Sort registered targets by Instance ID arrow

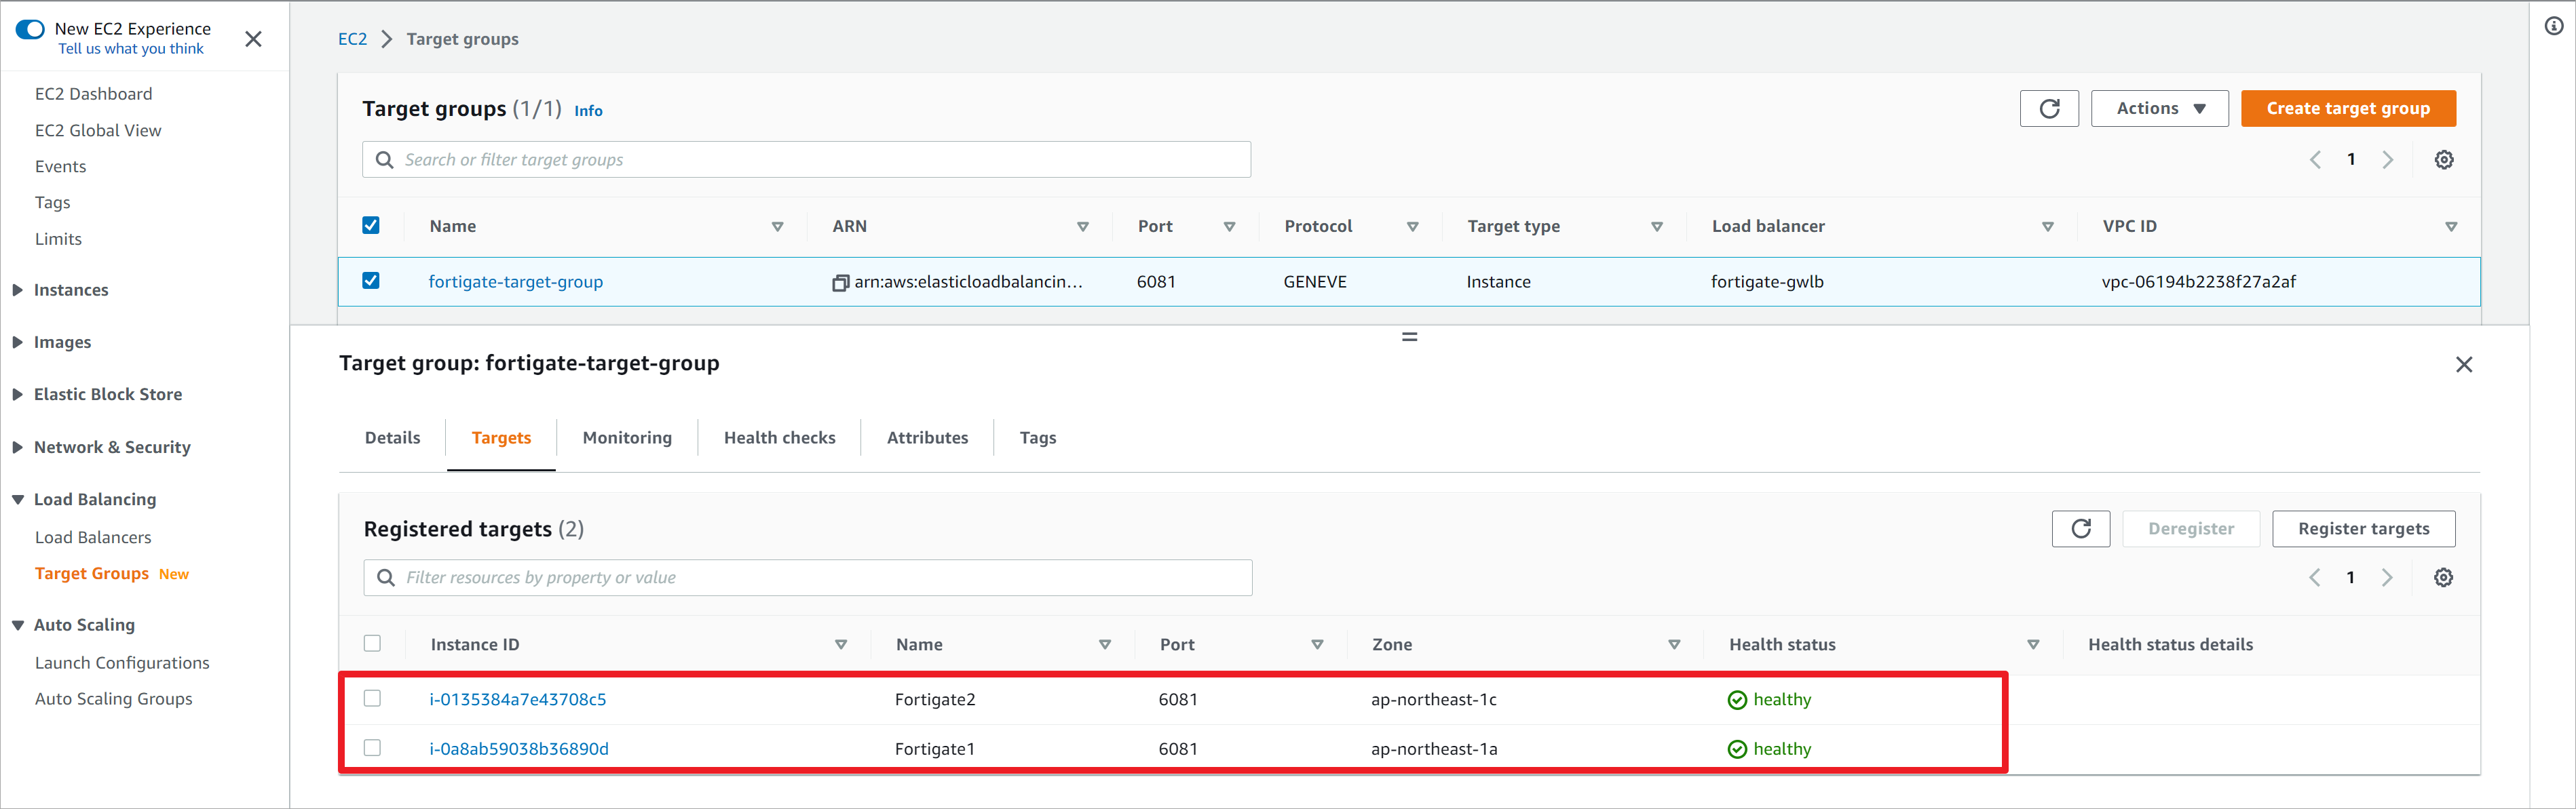(x=841, y=645)
